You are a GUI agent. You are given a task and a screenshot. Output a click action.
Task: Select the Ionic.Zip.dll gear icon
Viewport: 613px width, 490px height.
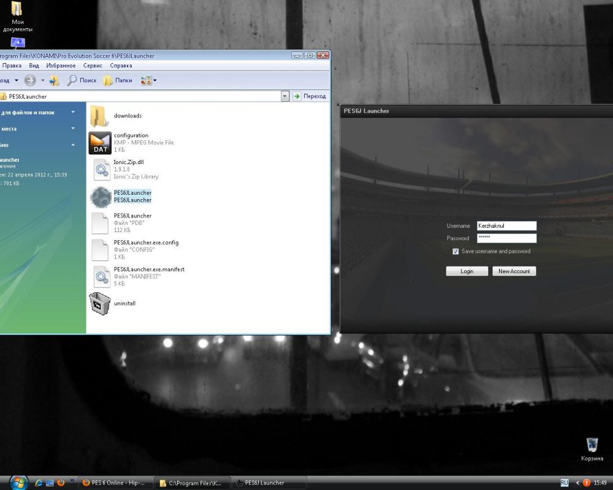point(101,170)
